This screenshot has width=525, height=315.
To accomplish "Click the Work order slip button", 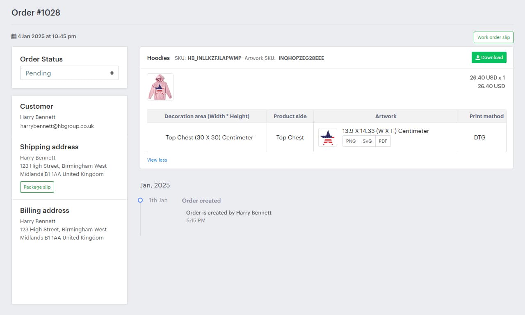I will pyautogui.click(x=493, y=37).
